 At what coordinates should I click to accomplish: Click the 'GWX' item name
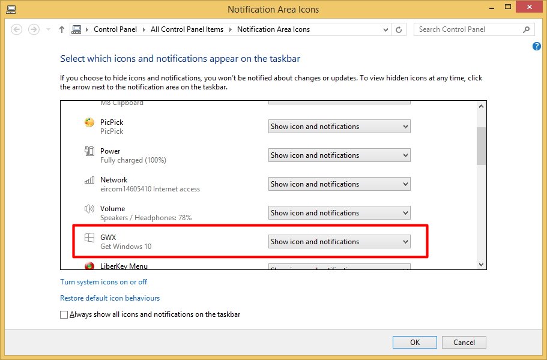click(x=108, y=238)
